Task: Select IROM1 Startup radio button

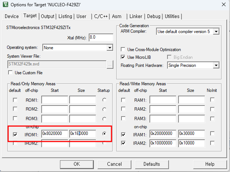Action: tap(104, 134)
